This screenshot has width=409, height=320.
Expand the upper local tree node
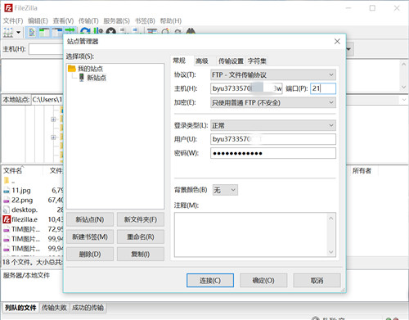coord(53,119)
